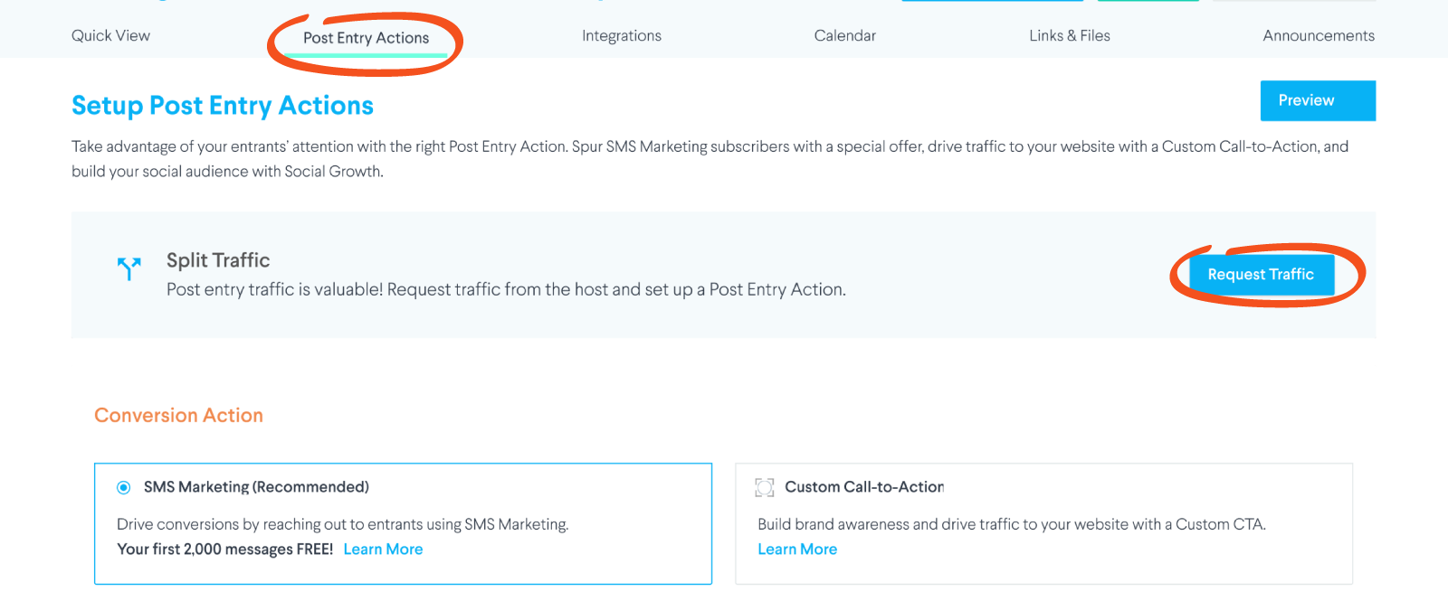1448x611 pixels.
Task: Click the Custom Call-to-Action target icon
Action: (765, 488)
